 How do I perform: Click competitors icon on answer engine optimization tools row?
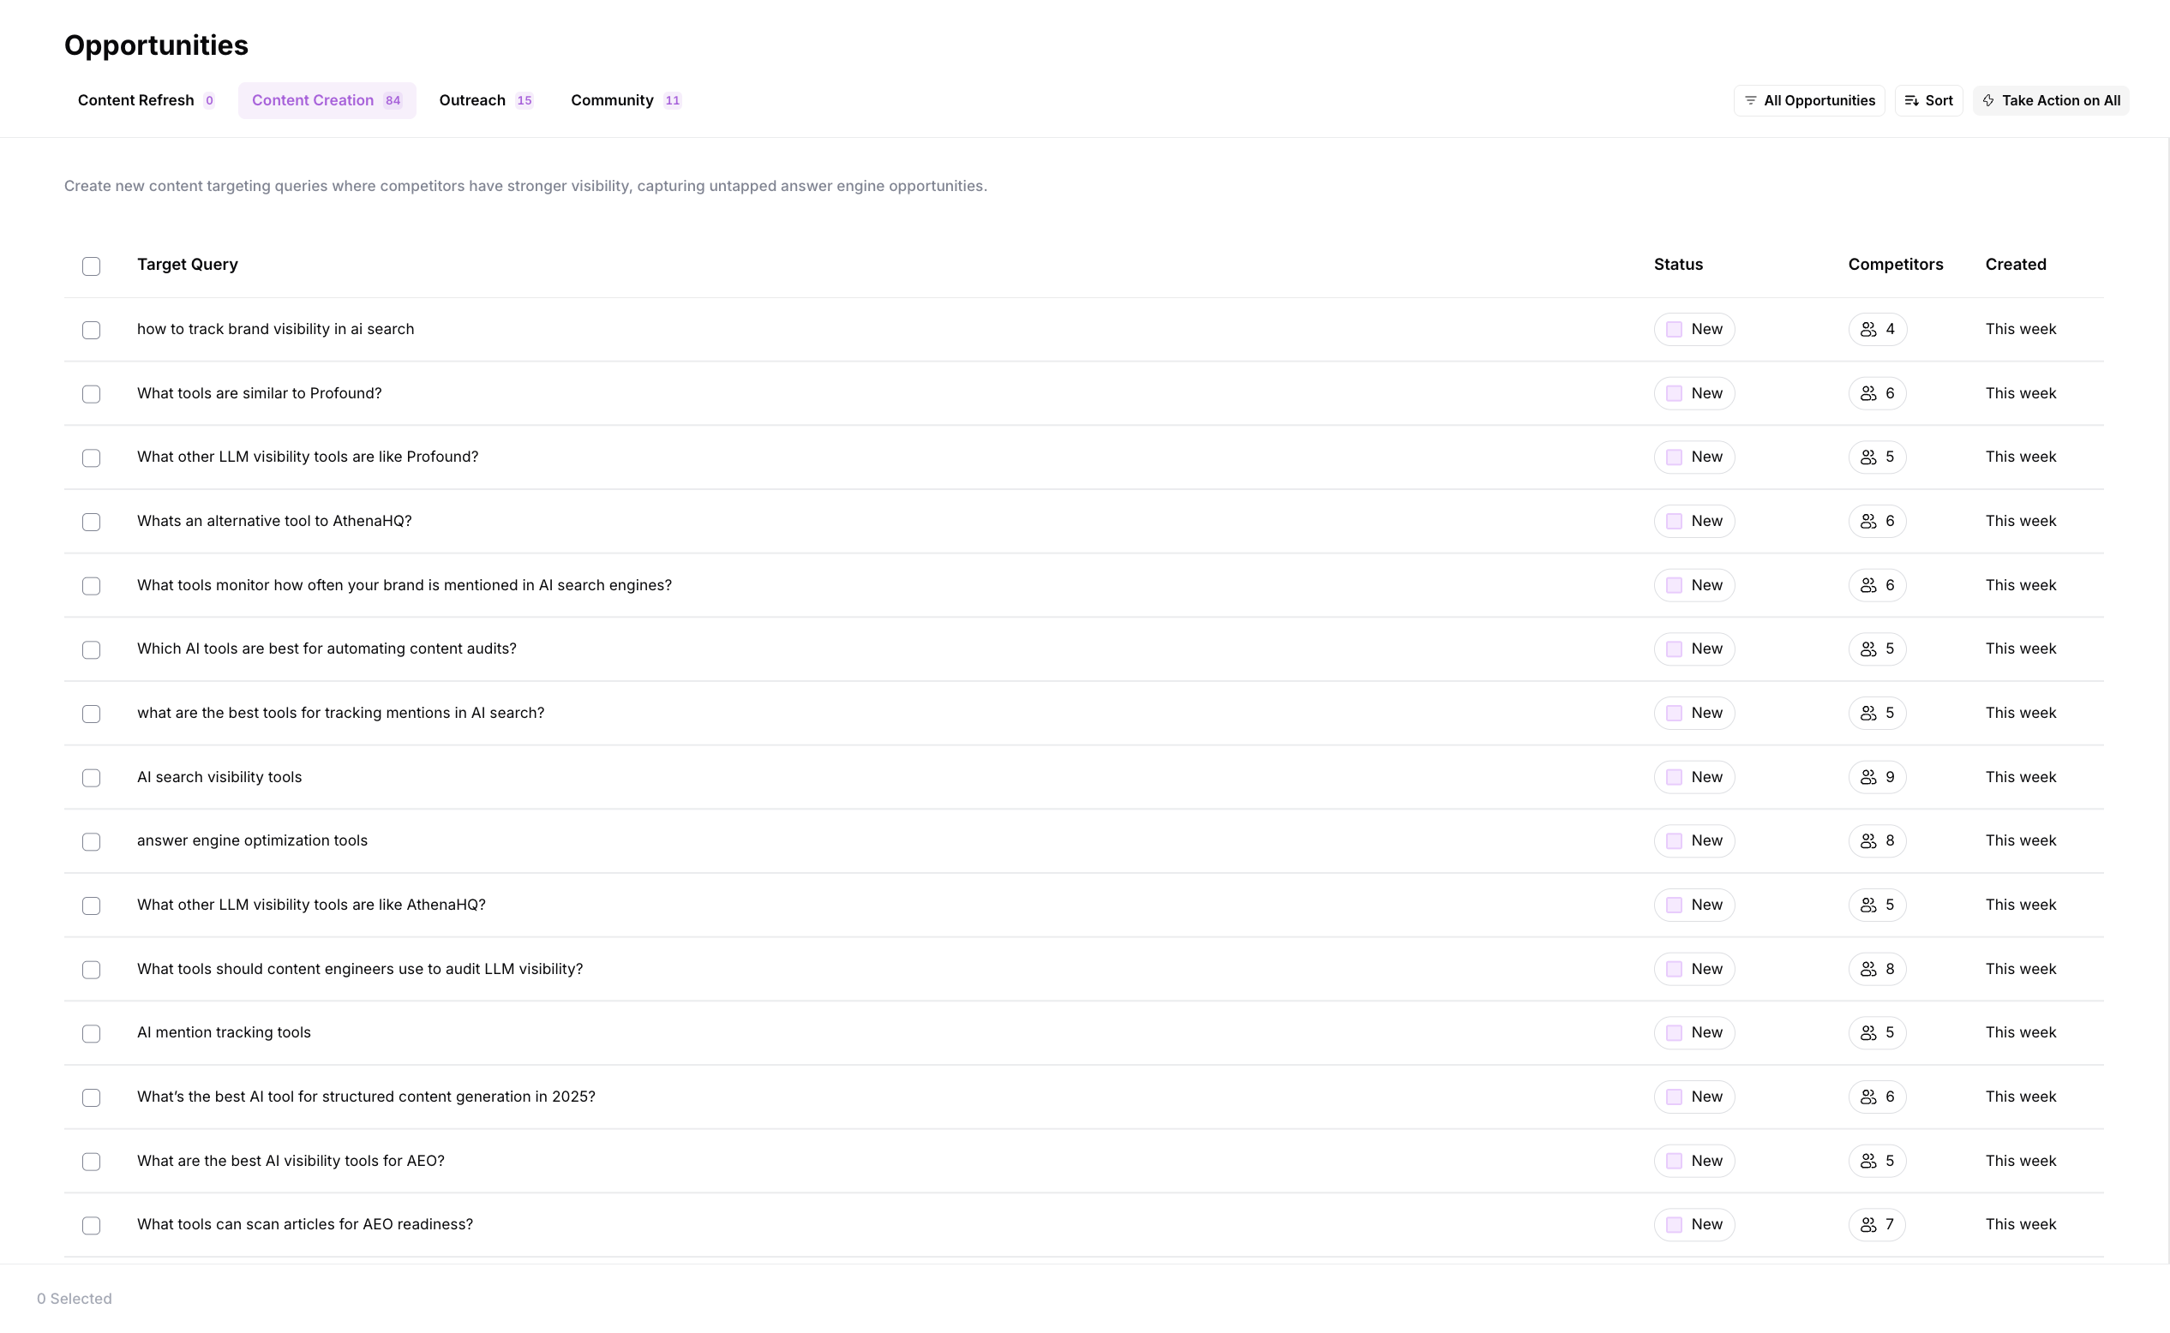(x=1867, y=841)
